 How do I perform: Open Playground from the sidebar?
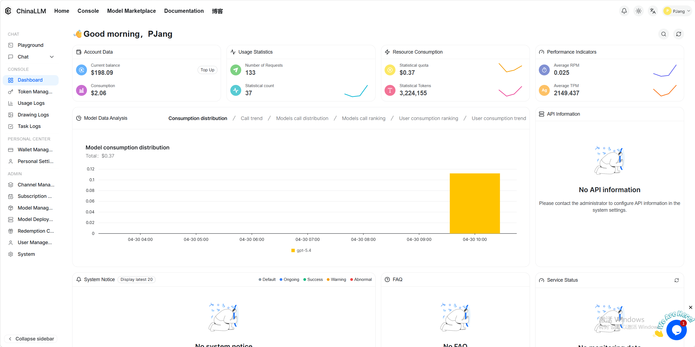30,45
